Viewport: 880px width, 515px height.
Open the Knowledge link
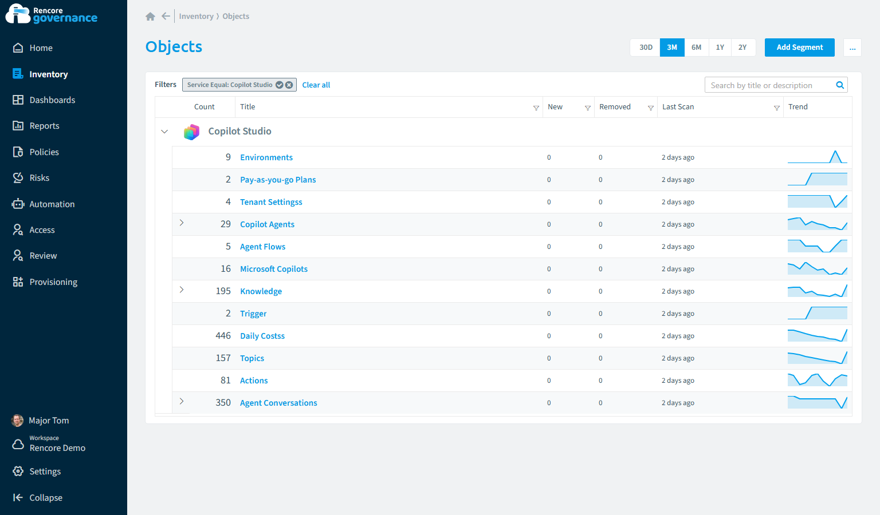(261, 291)
